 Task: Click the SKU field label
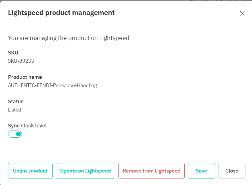[13, 52]
